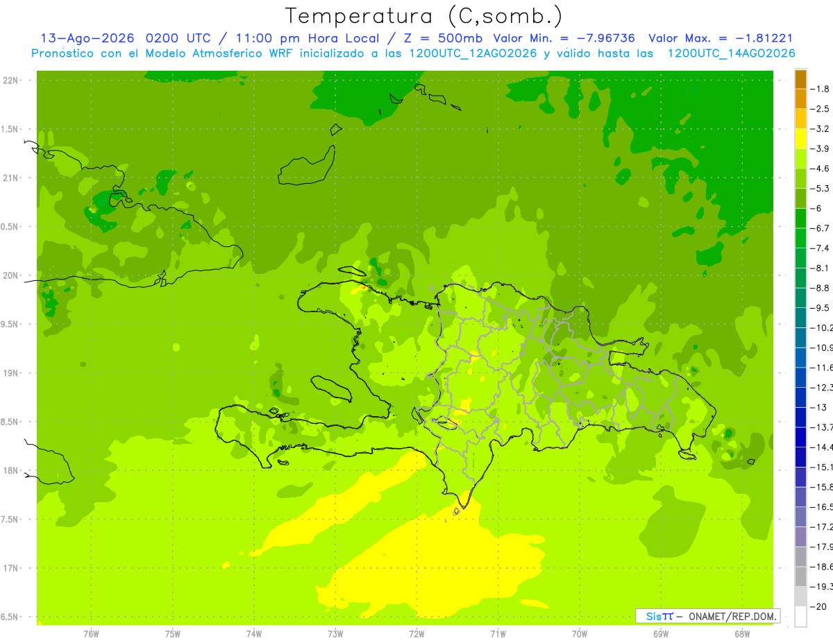This screenshot has width=833, height=643.
Task: Click the '71W' longitude axis label
Action: point(498,634)
